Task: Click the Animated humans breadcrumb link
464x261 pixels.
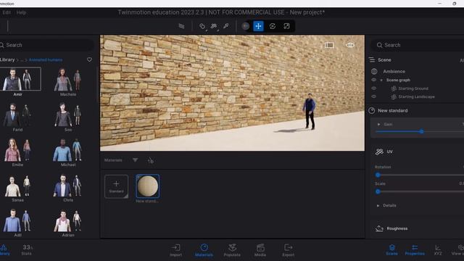Action: point(46,59)
